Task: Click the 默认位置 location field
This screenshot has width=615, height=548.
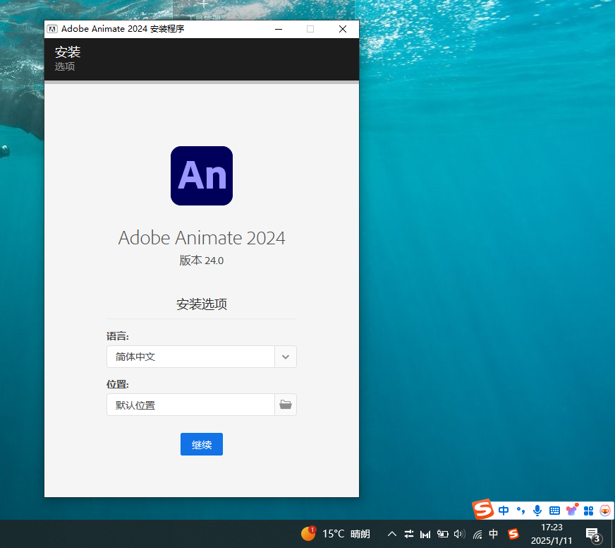Action: click(x=190, y=405)
